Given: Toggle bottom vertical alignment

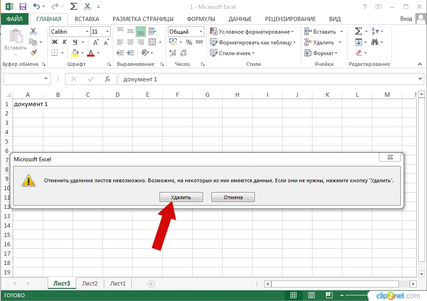Looking at the screenshot, I should point(141,32).
